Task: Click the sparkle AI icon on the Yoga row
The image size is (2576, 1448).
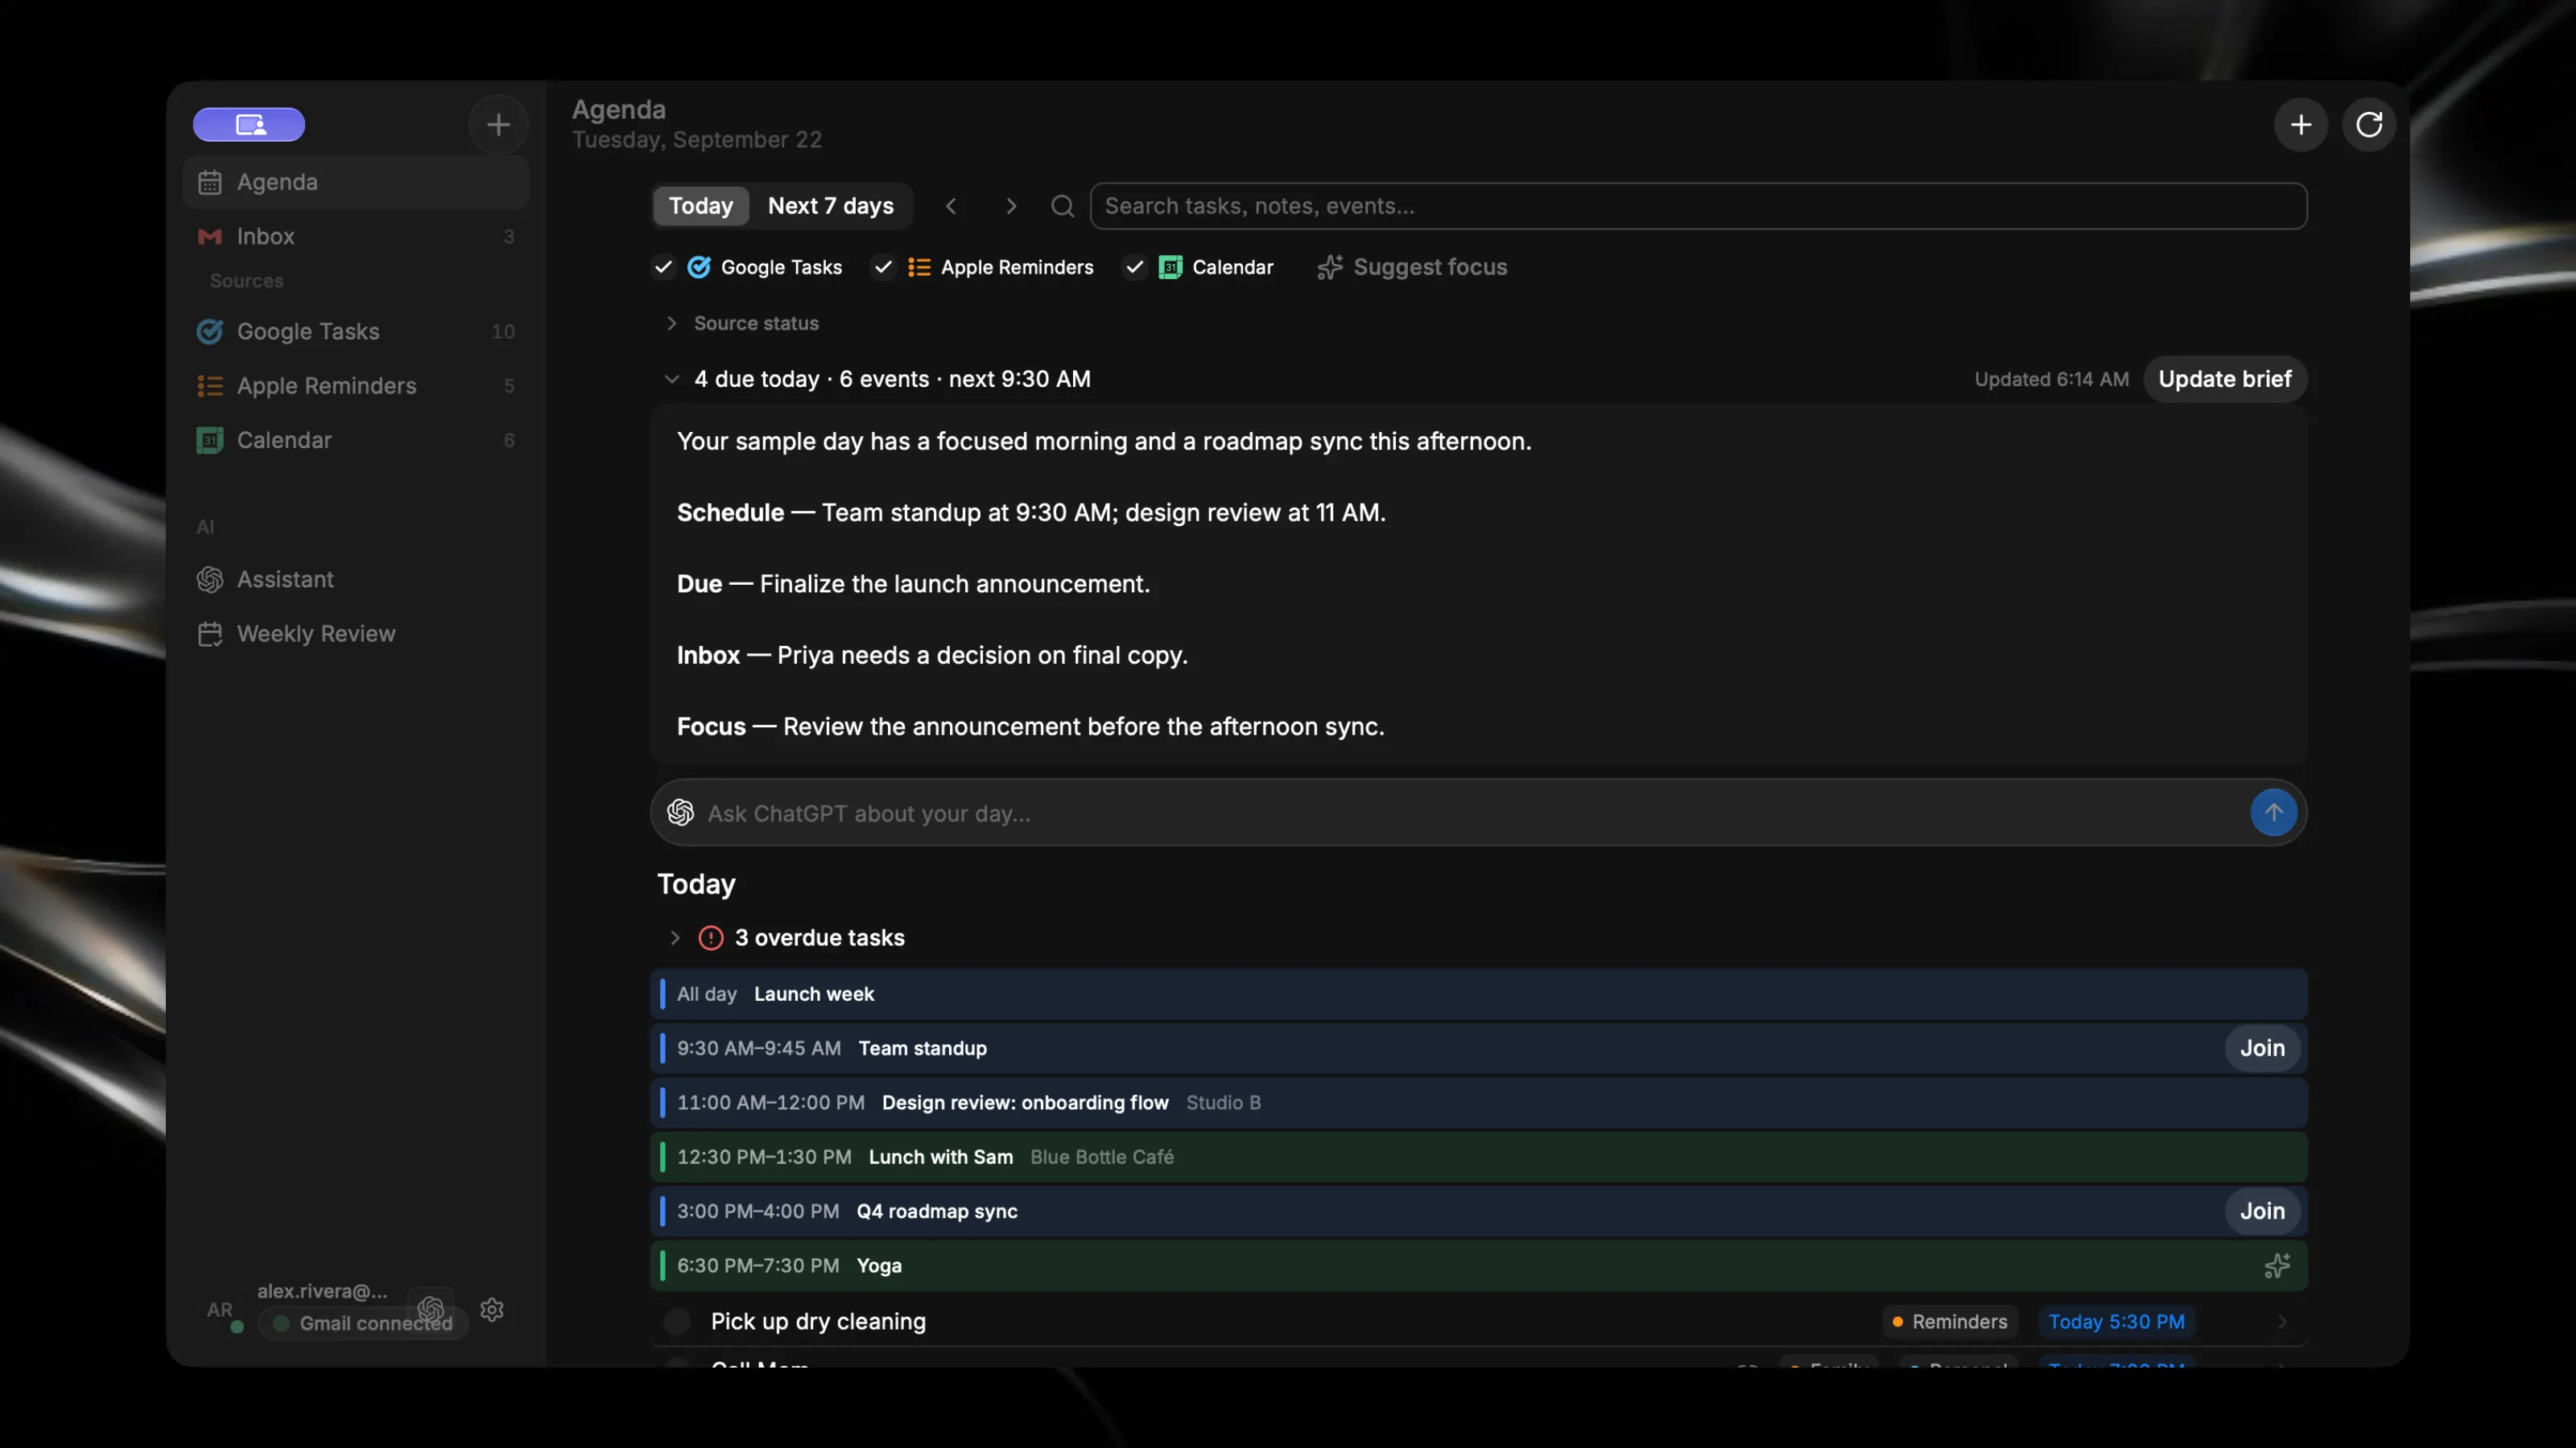Action: click(x=2276, y=1265)
